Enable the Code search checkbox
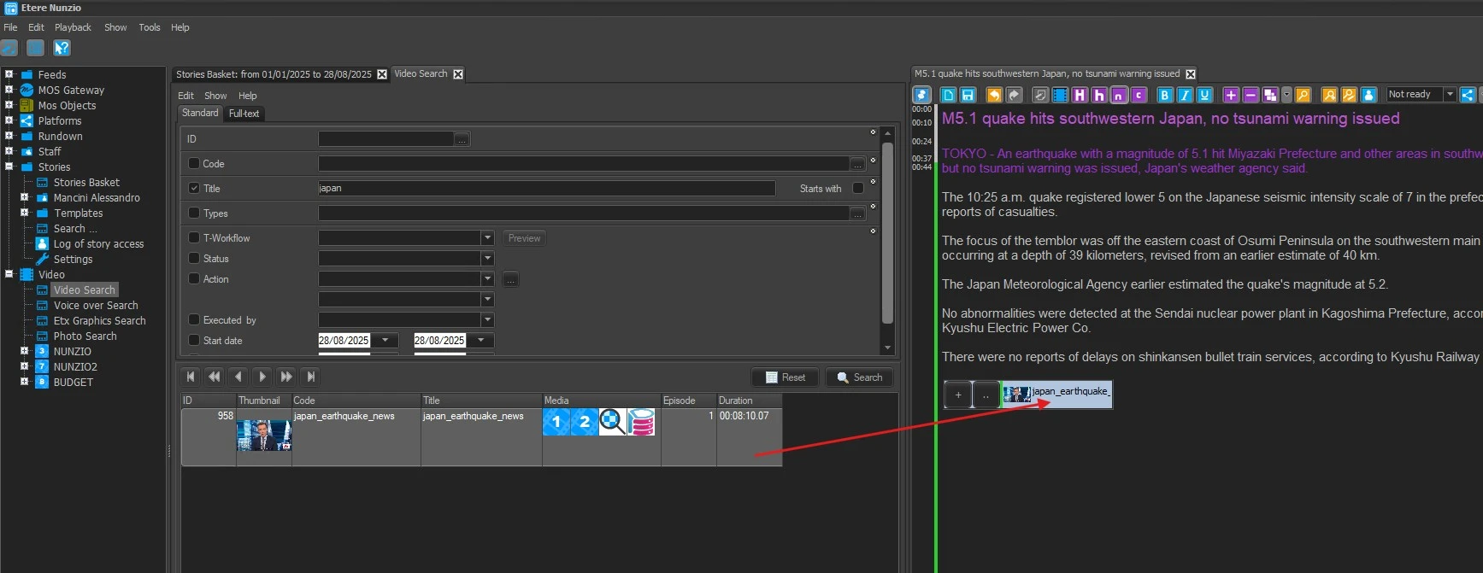The width and height of the screenshot is (1483, 573). coord(194,163)
